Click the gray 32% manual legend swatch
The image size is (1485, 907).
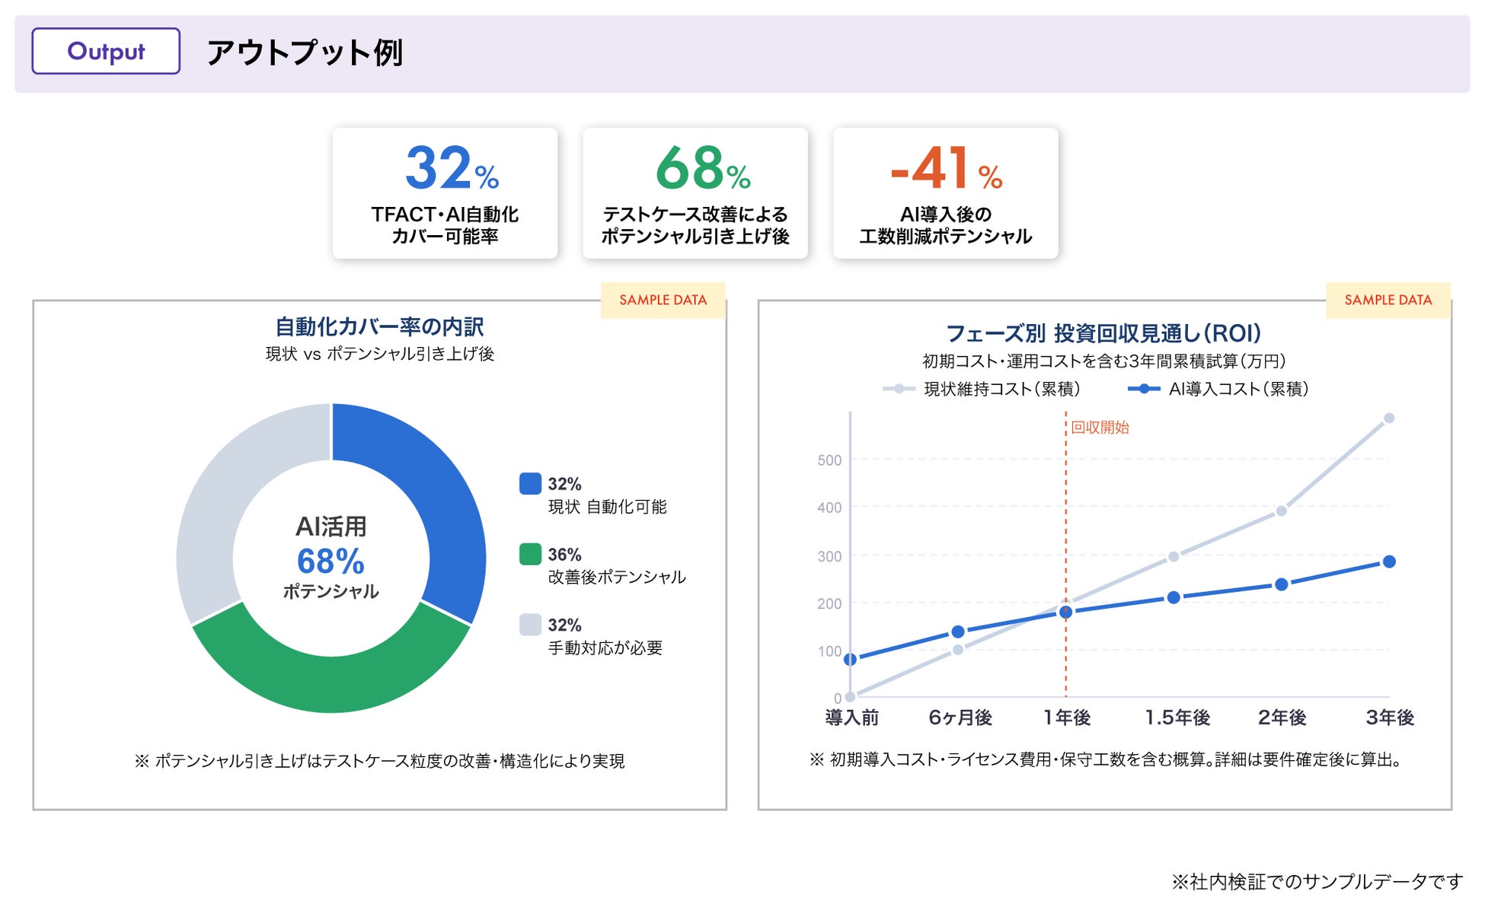point(530,625)
